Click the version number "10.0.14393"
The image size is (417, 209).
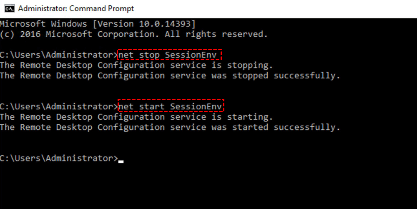click(x=164, y=24)
